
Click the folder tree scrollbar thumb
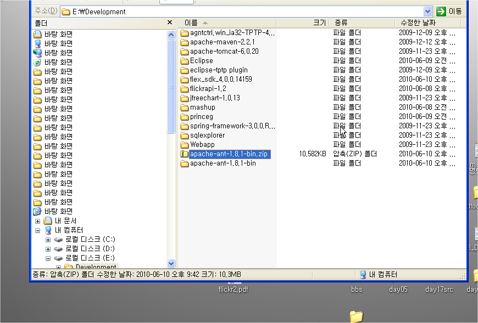[171, 87]
